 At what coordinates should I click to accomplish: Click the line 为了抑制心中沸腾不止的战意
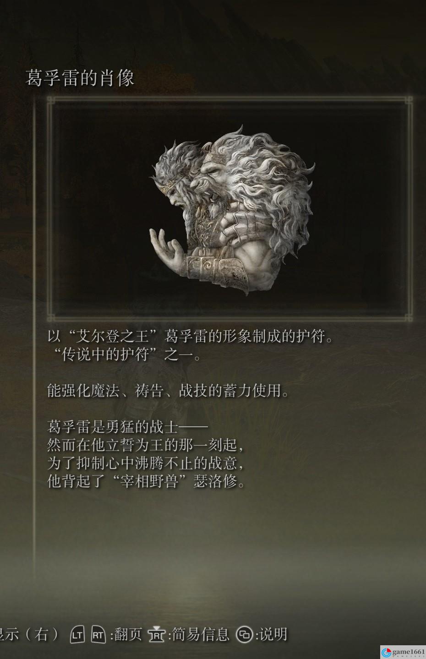(x=146, y=463)
